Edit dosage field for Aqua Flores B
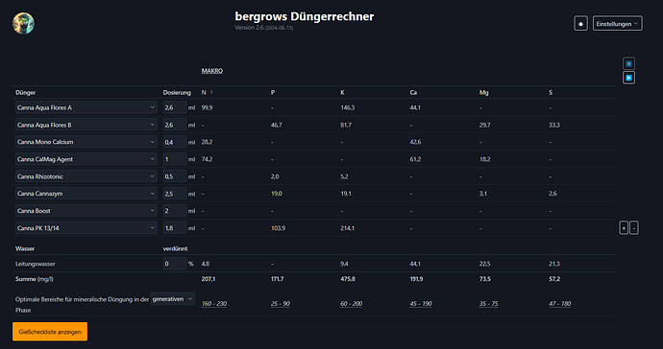The height and width of the screenshot is (349, 663). click(x=175, y=125)
